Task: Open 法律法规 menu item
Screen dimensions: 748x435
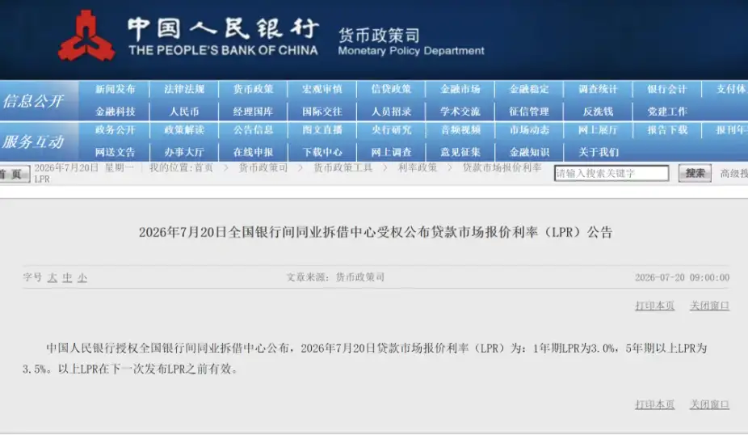Action: 184,89
